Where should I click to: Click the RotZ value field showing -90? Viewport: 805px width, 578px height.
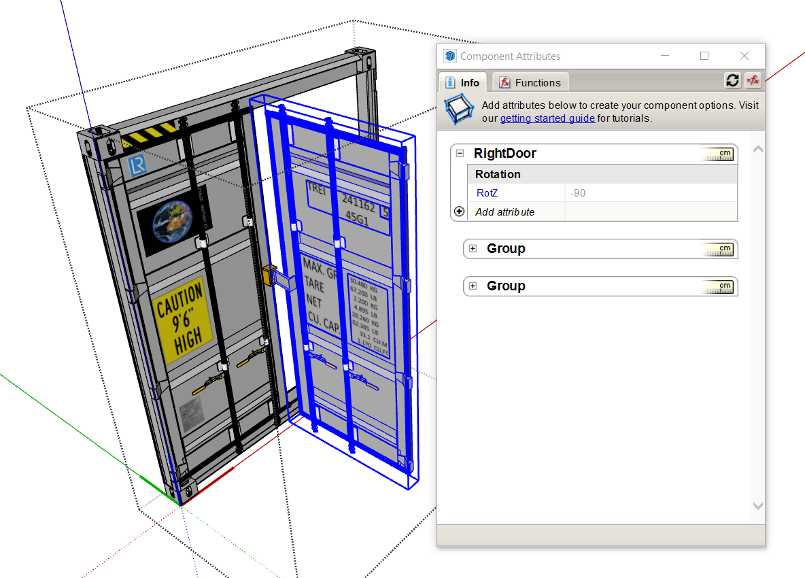(x=649, y=193)
